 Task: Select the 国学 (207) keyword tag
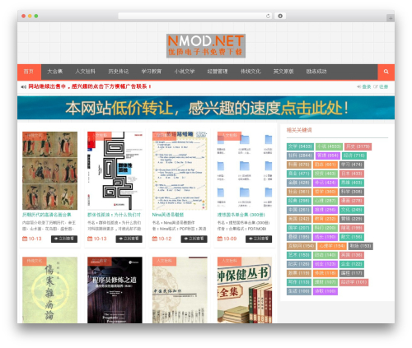(299, 228)
